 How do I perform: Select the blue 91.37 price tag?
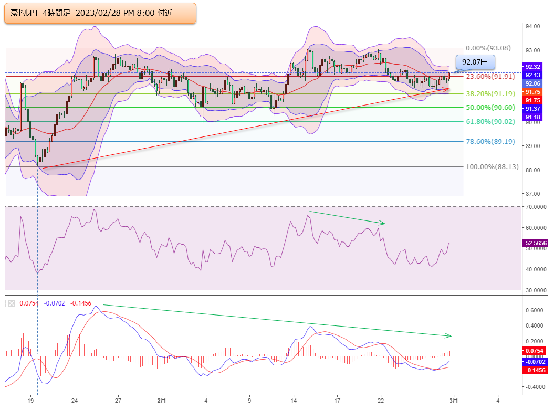tap(532, 109)
